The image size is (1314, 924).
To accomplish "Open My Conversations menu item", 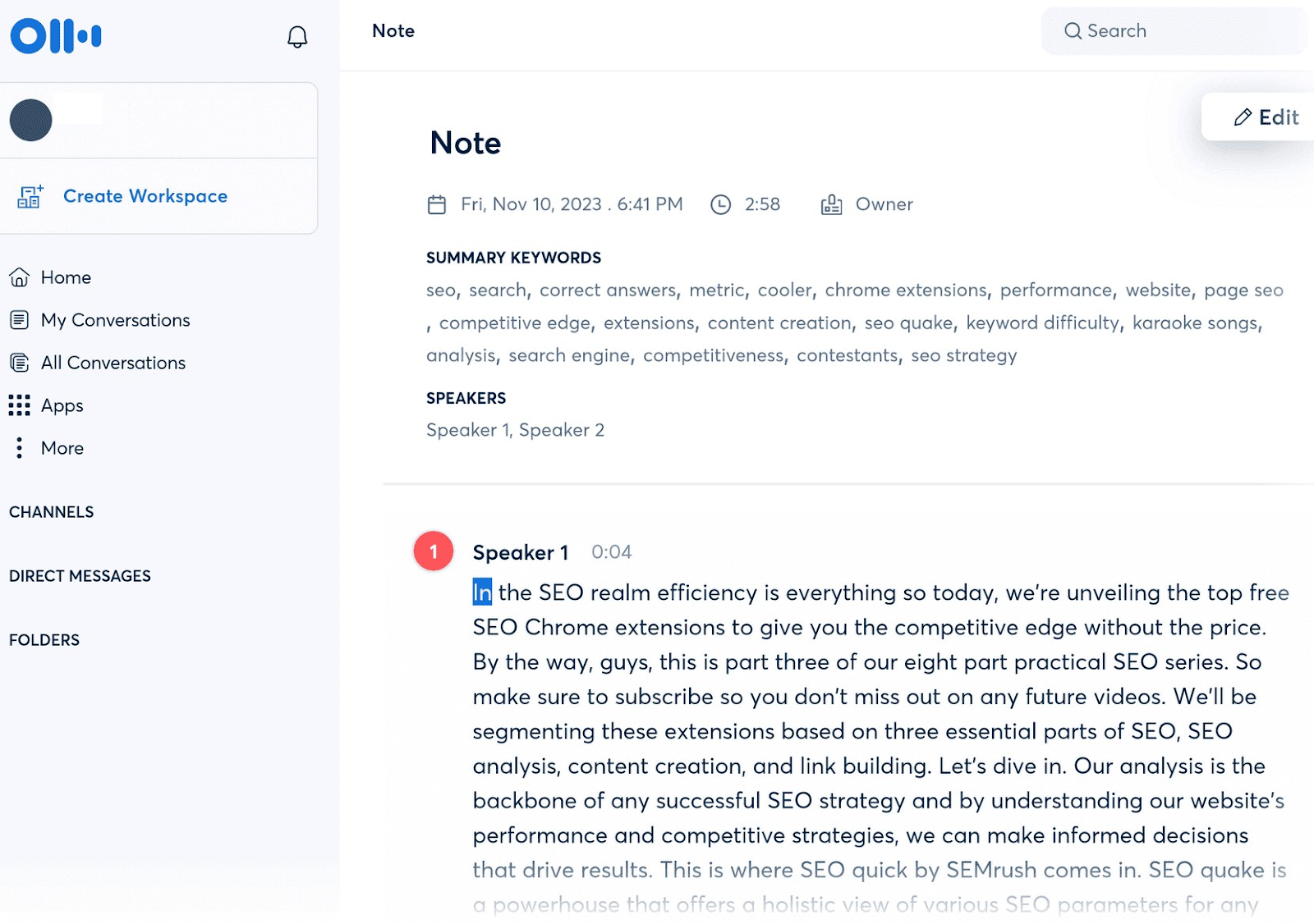I will [115, 320].
